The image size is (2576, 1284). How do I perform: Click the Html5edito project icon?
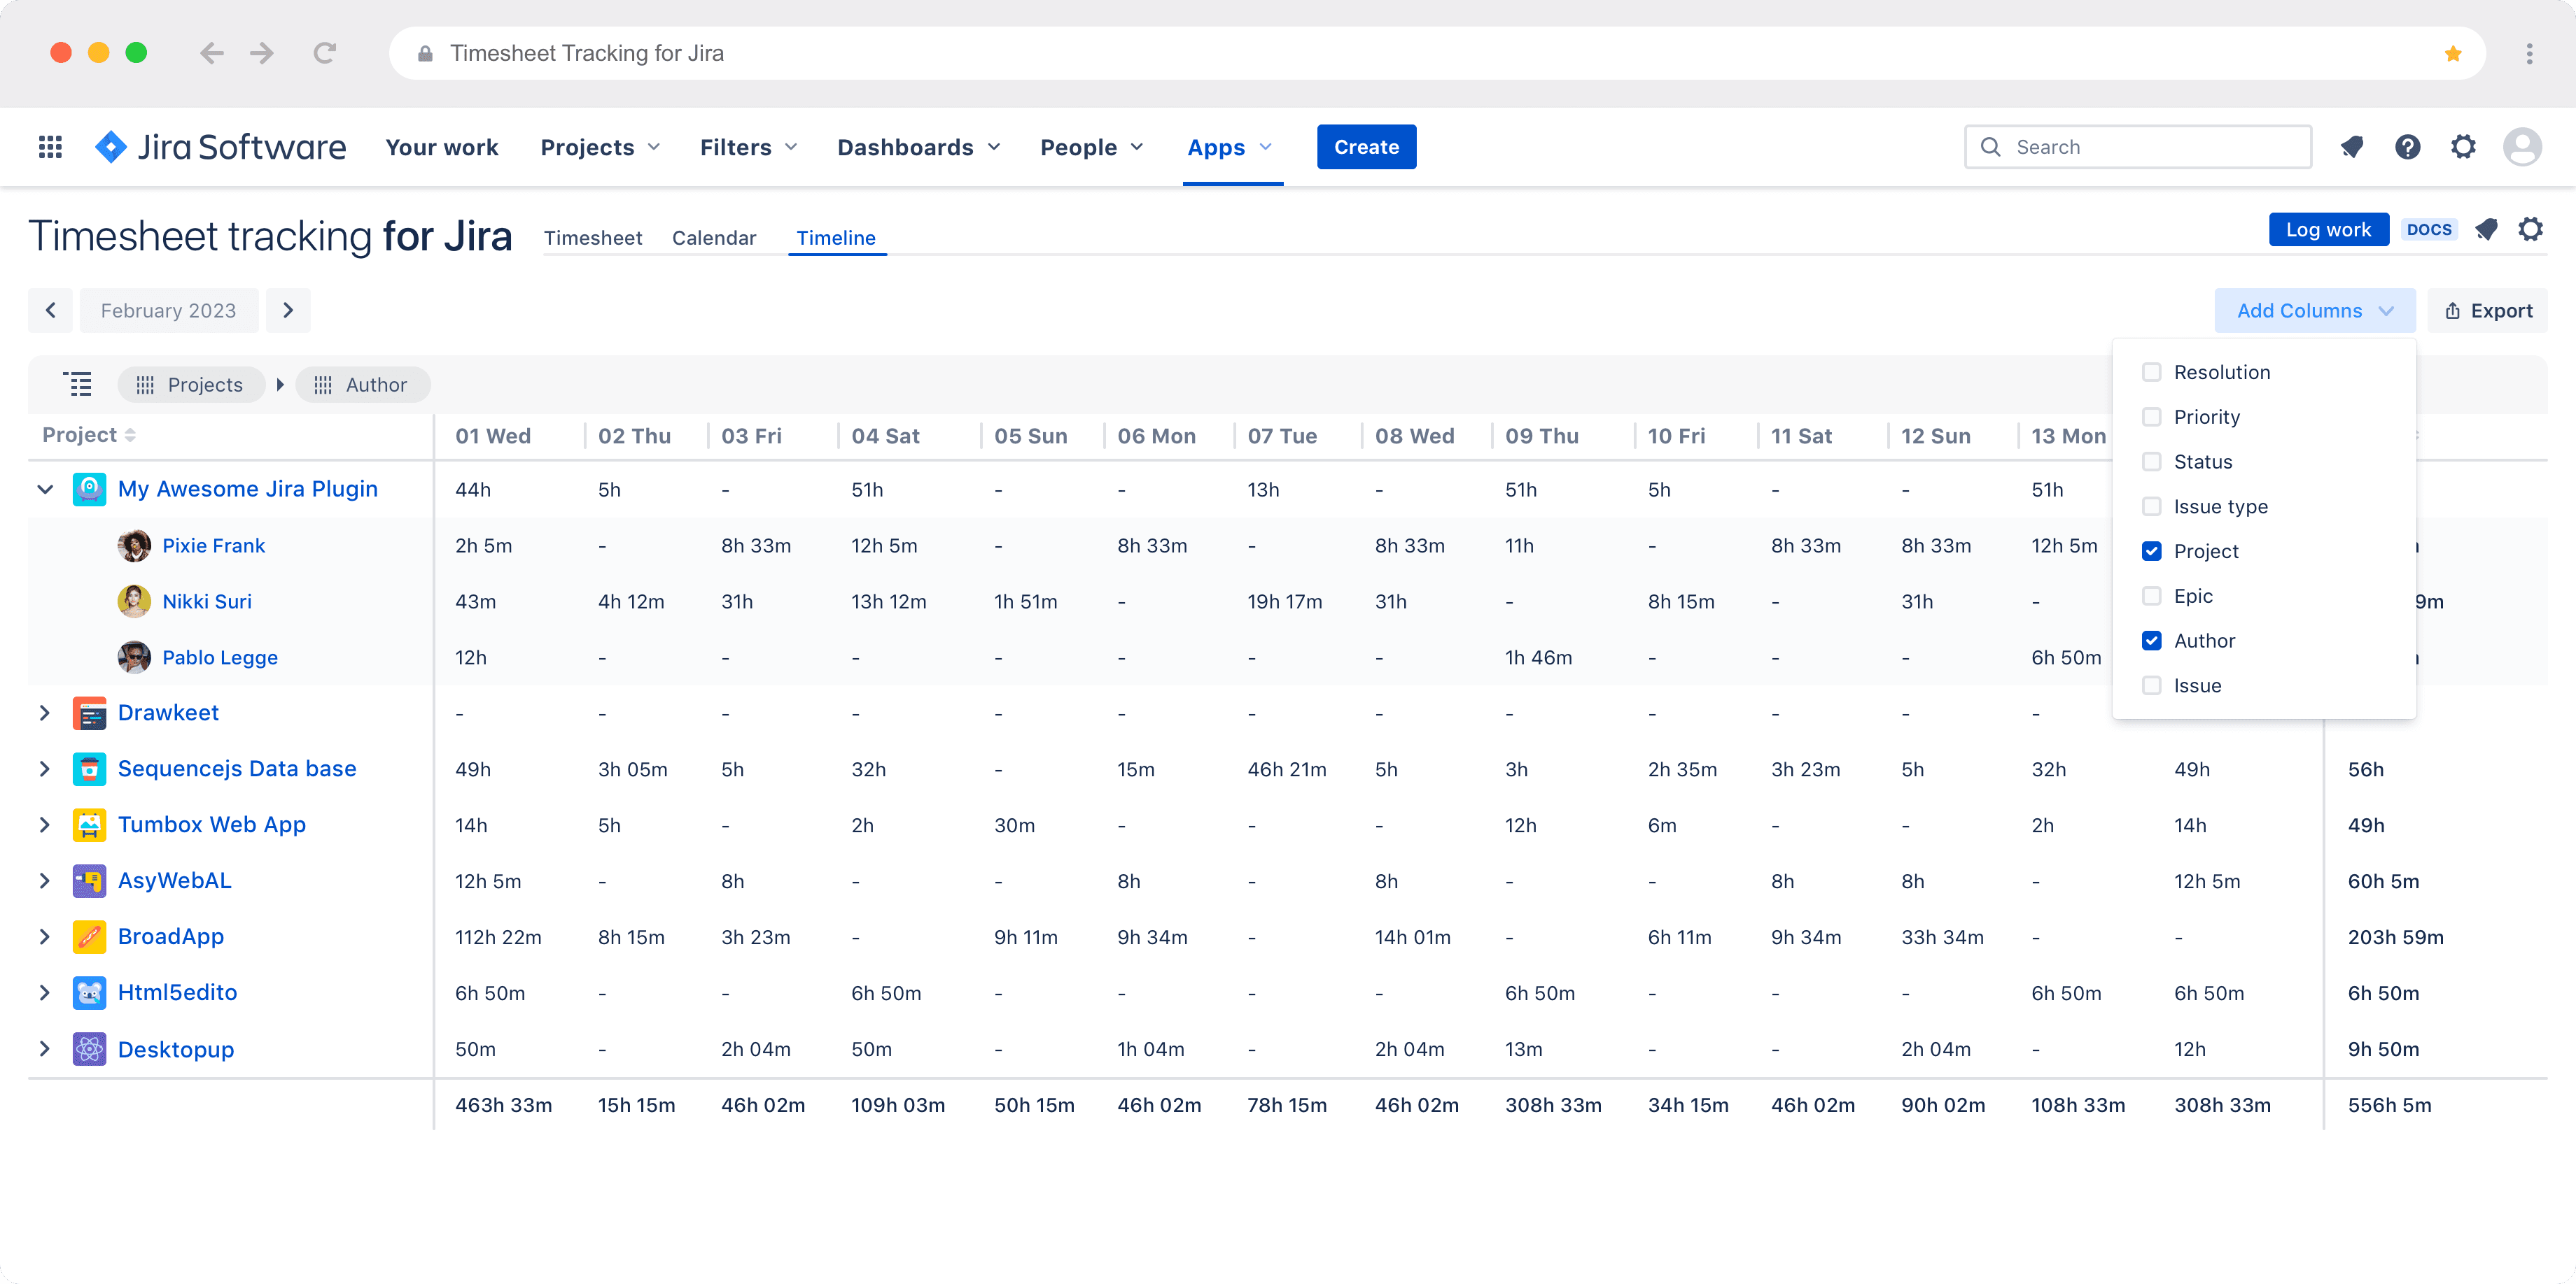point(89,993)
